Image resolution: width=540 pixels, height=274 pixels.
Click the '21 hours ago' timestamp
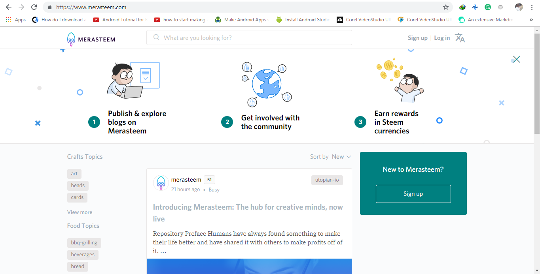coord(186,190)
